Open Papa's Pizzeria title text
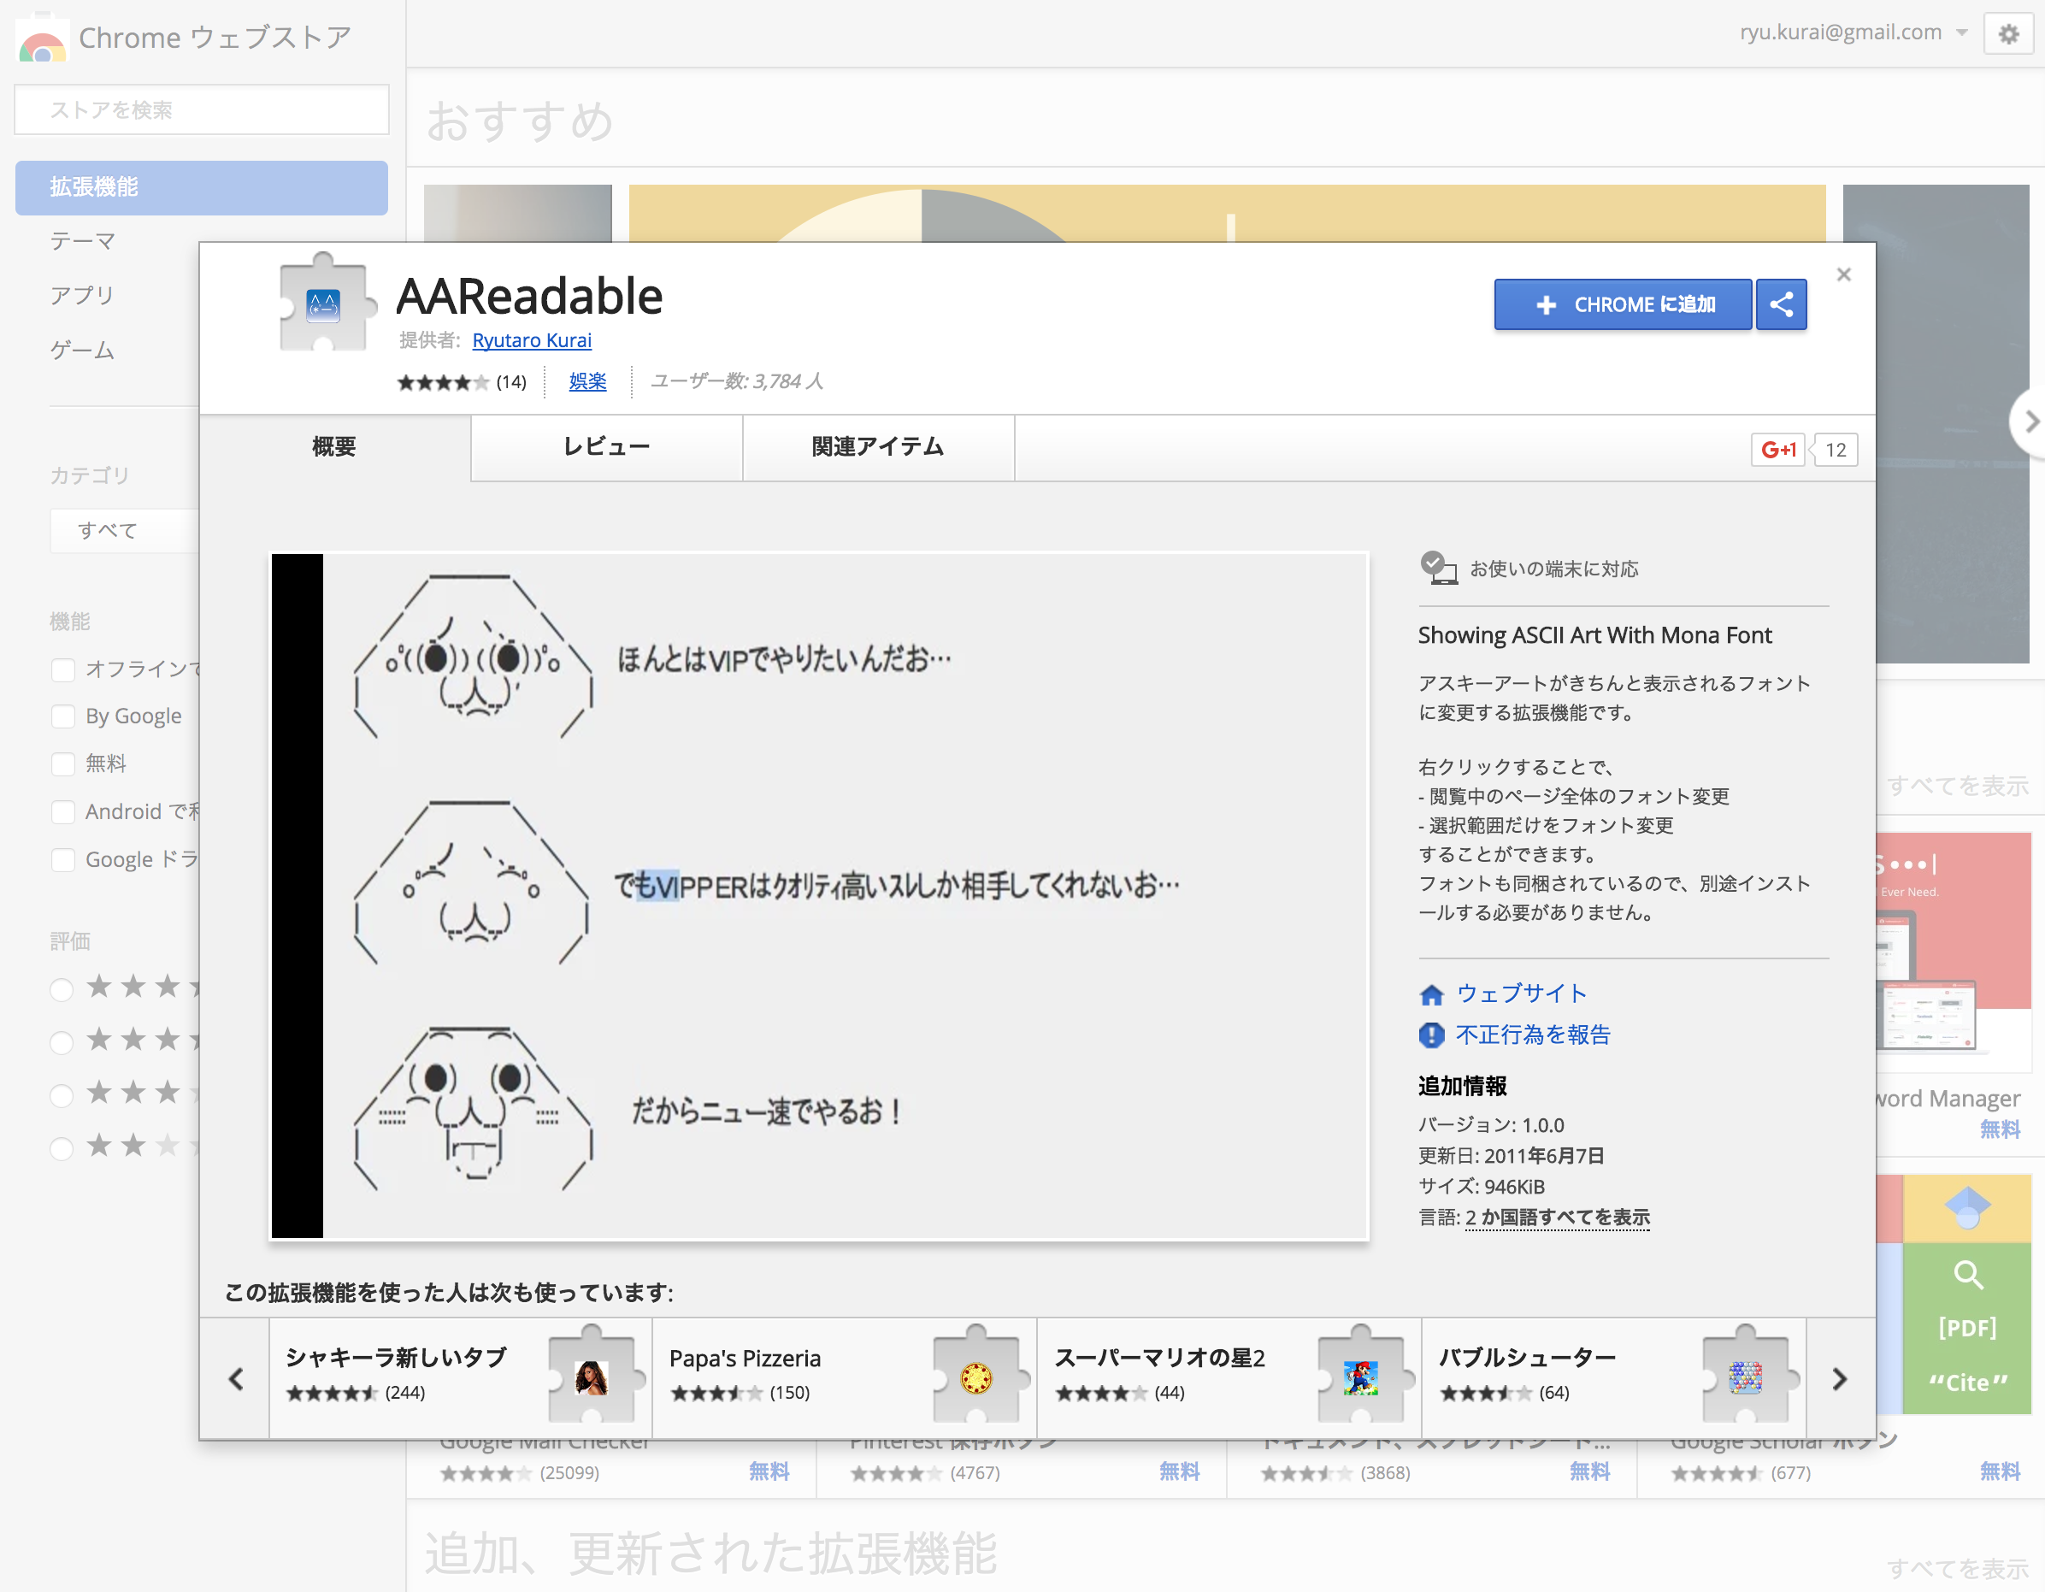The height and width of the screenshot is (1592, 2045). point(745,1358)
